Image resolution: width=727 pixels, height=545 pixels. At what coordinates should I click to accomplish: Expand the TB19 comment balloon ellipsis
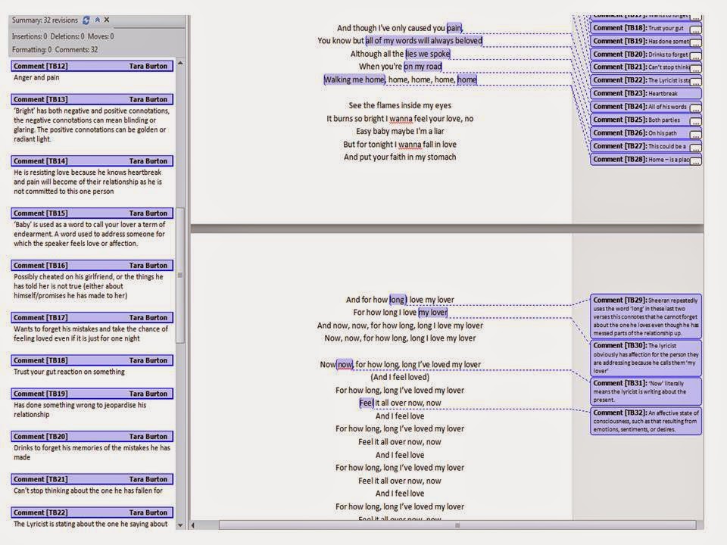tap(695, 42)
